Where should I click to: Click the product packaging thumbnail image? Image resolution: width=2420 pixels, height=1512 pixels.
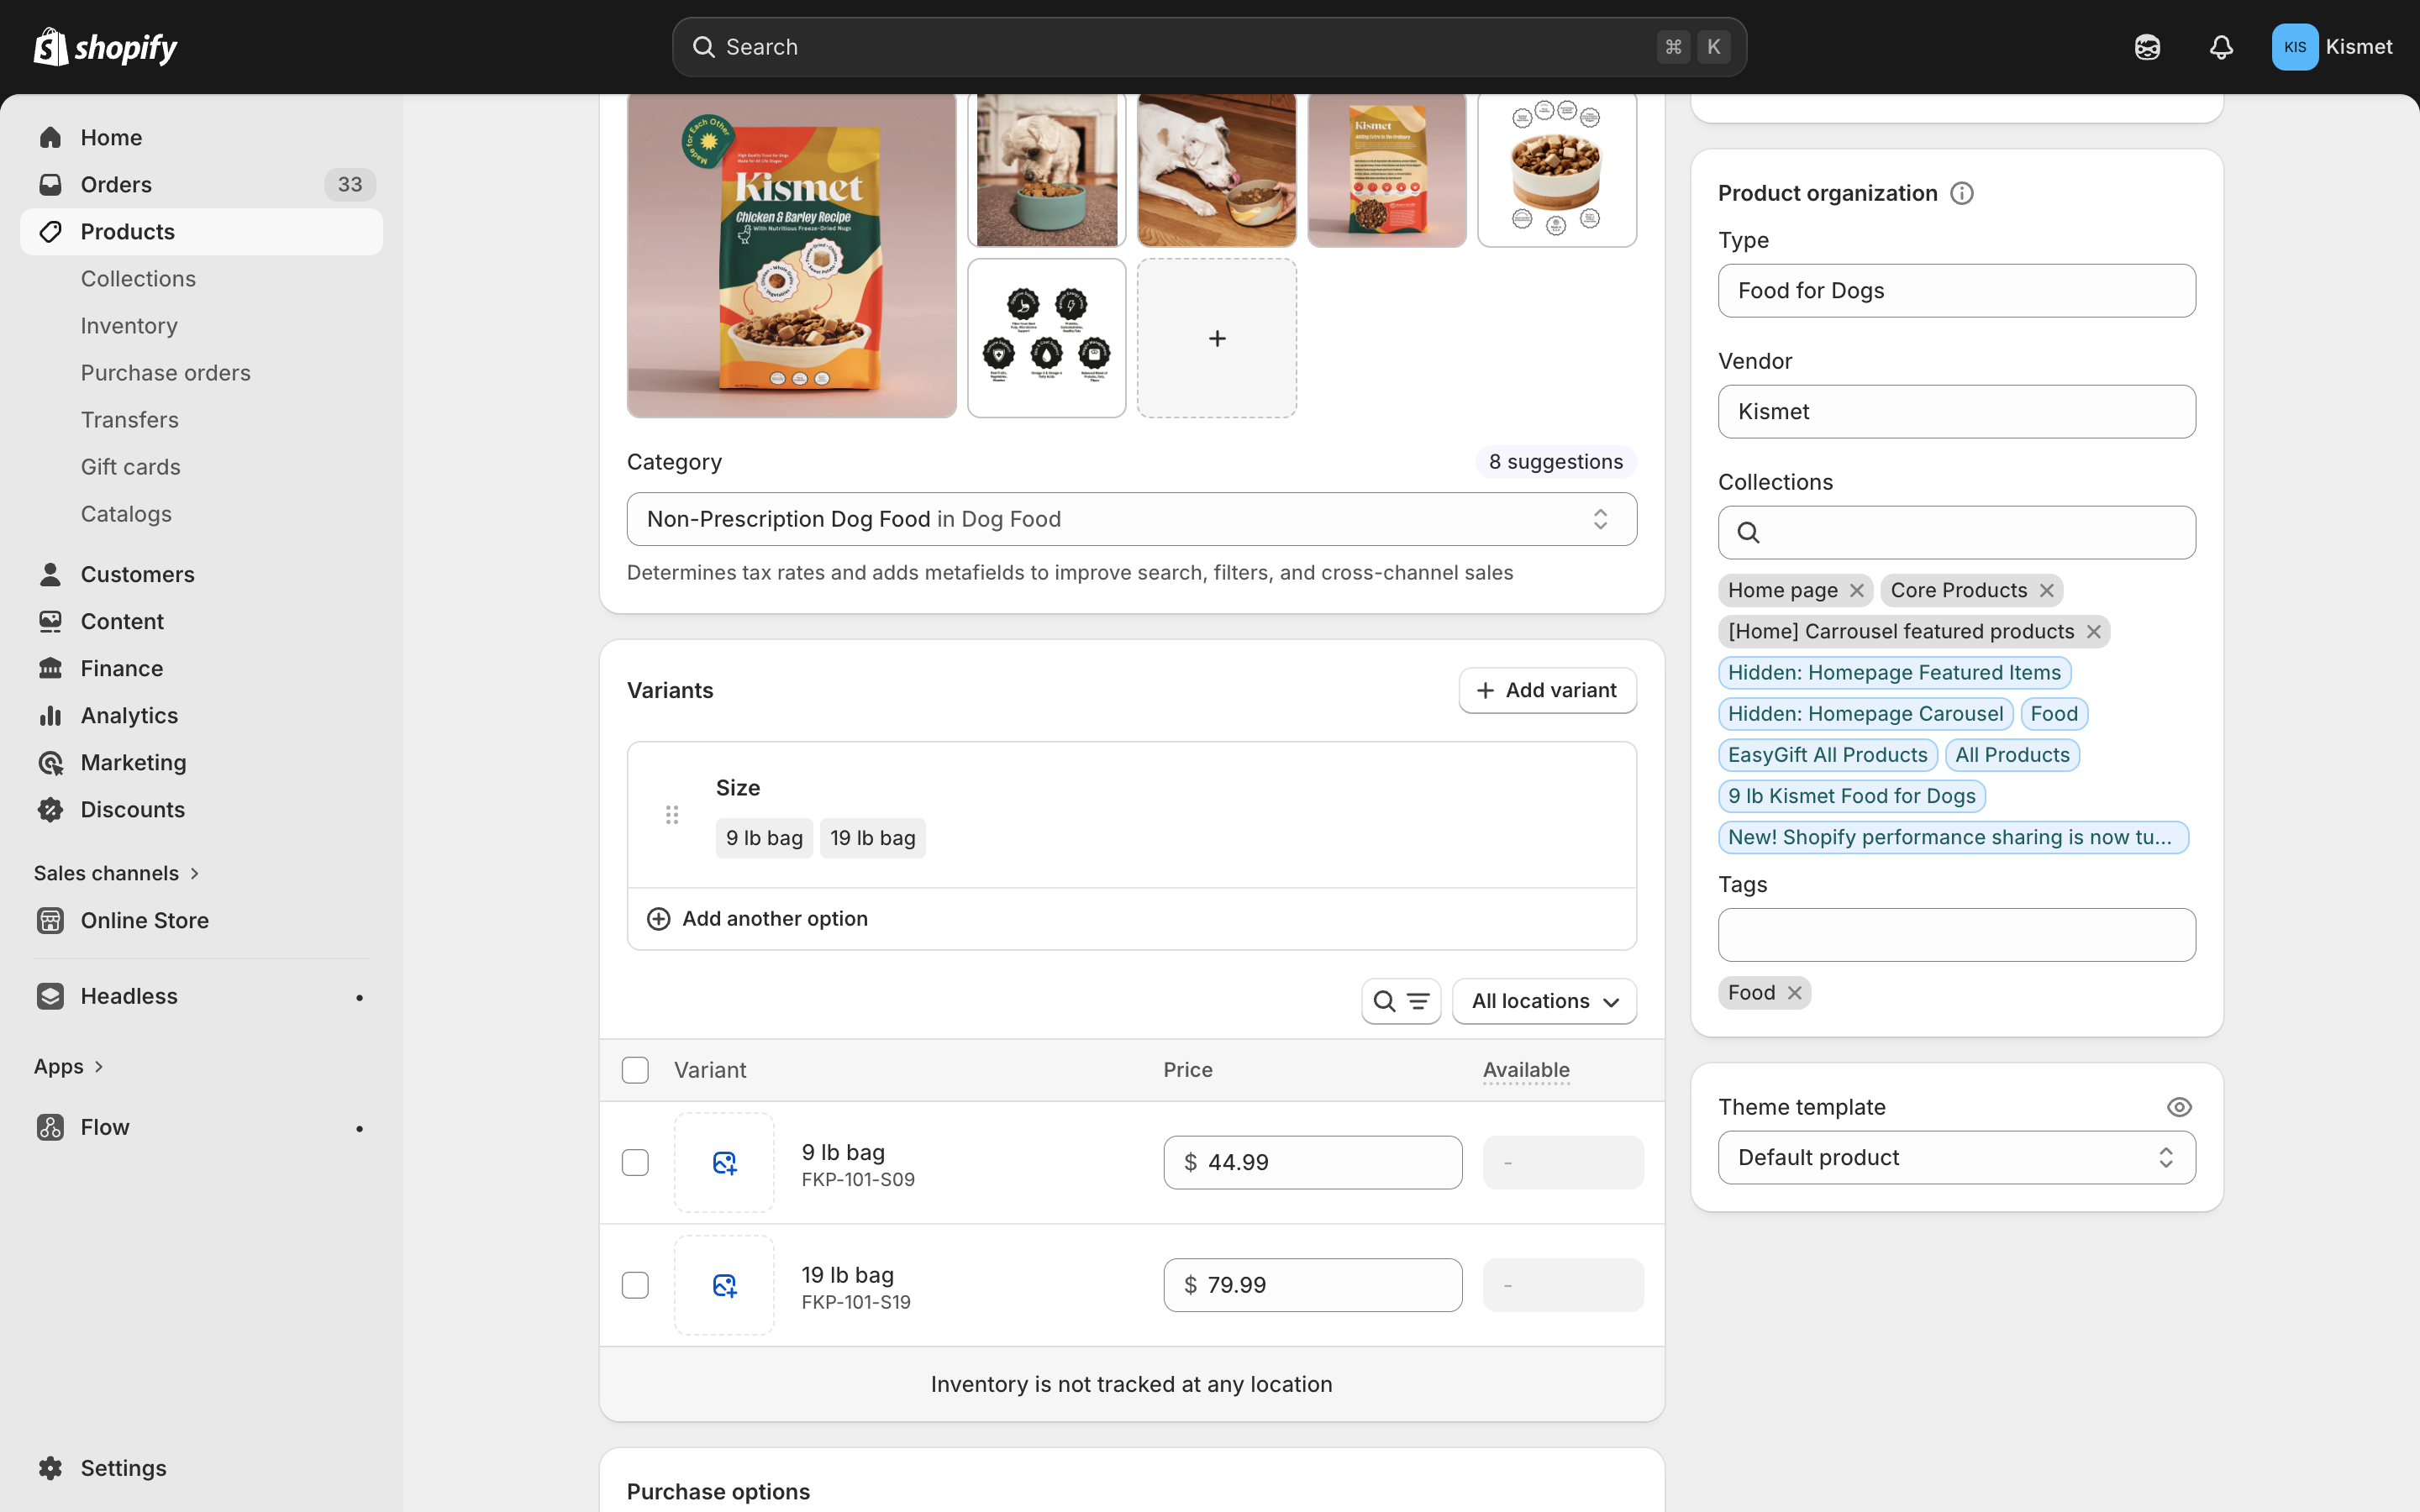[x=791, y=255]
